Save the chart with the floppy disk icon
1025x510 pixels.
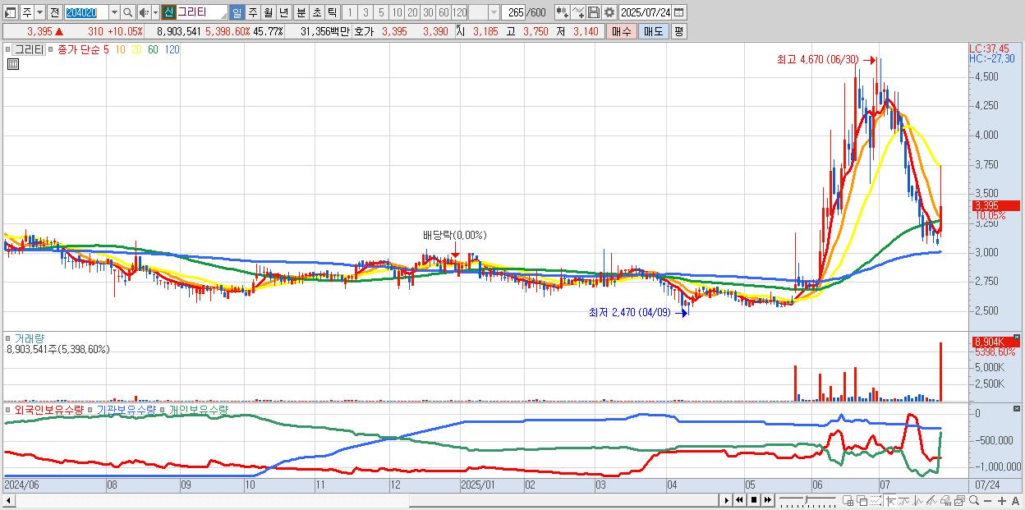(594, 12)
